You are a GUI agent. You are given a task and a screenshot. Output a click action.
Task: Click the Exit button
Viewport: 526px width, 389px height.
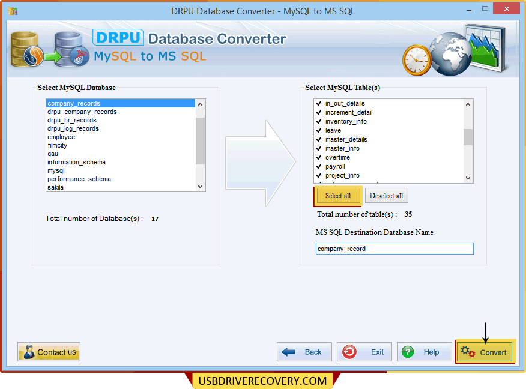[364, 352]
